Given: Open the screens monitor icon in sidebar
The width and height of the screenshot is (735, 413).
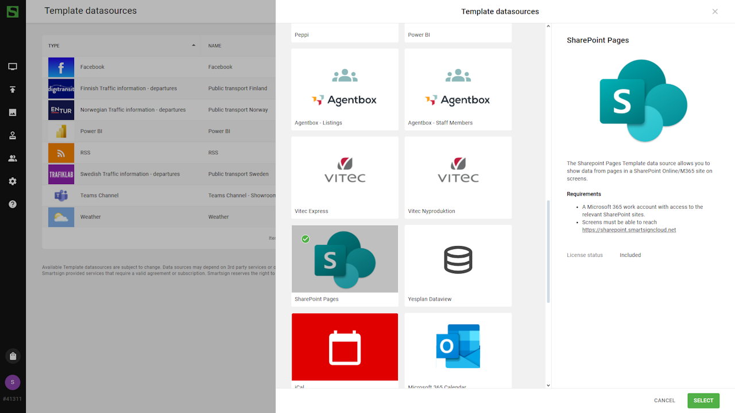Looking at the screenshot, I should [13, 67].
